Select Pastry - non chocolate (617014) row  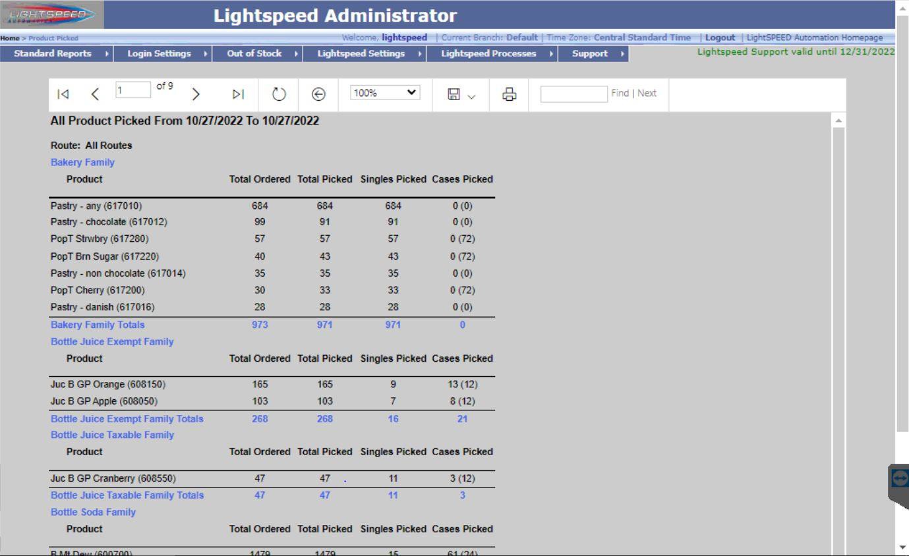click(272, 273)
